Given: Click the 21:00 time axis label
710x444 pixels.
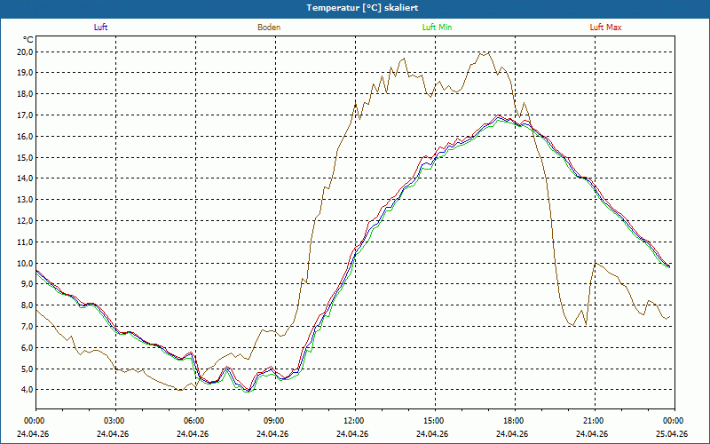Looking at the screenshot, I should (592, 421).
